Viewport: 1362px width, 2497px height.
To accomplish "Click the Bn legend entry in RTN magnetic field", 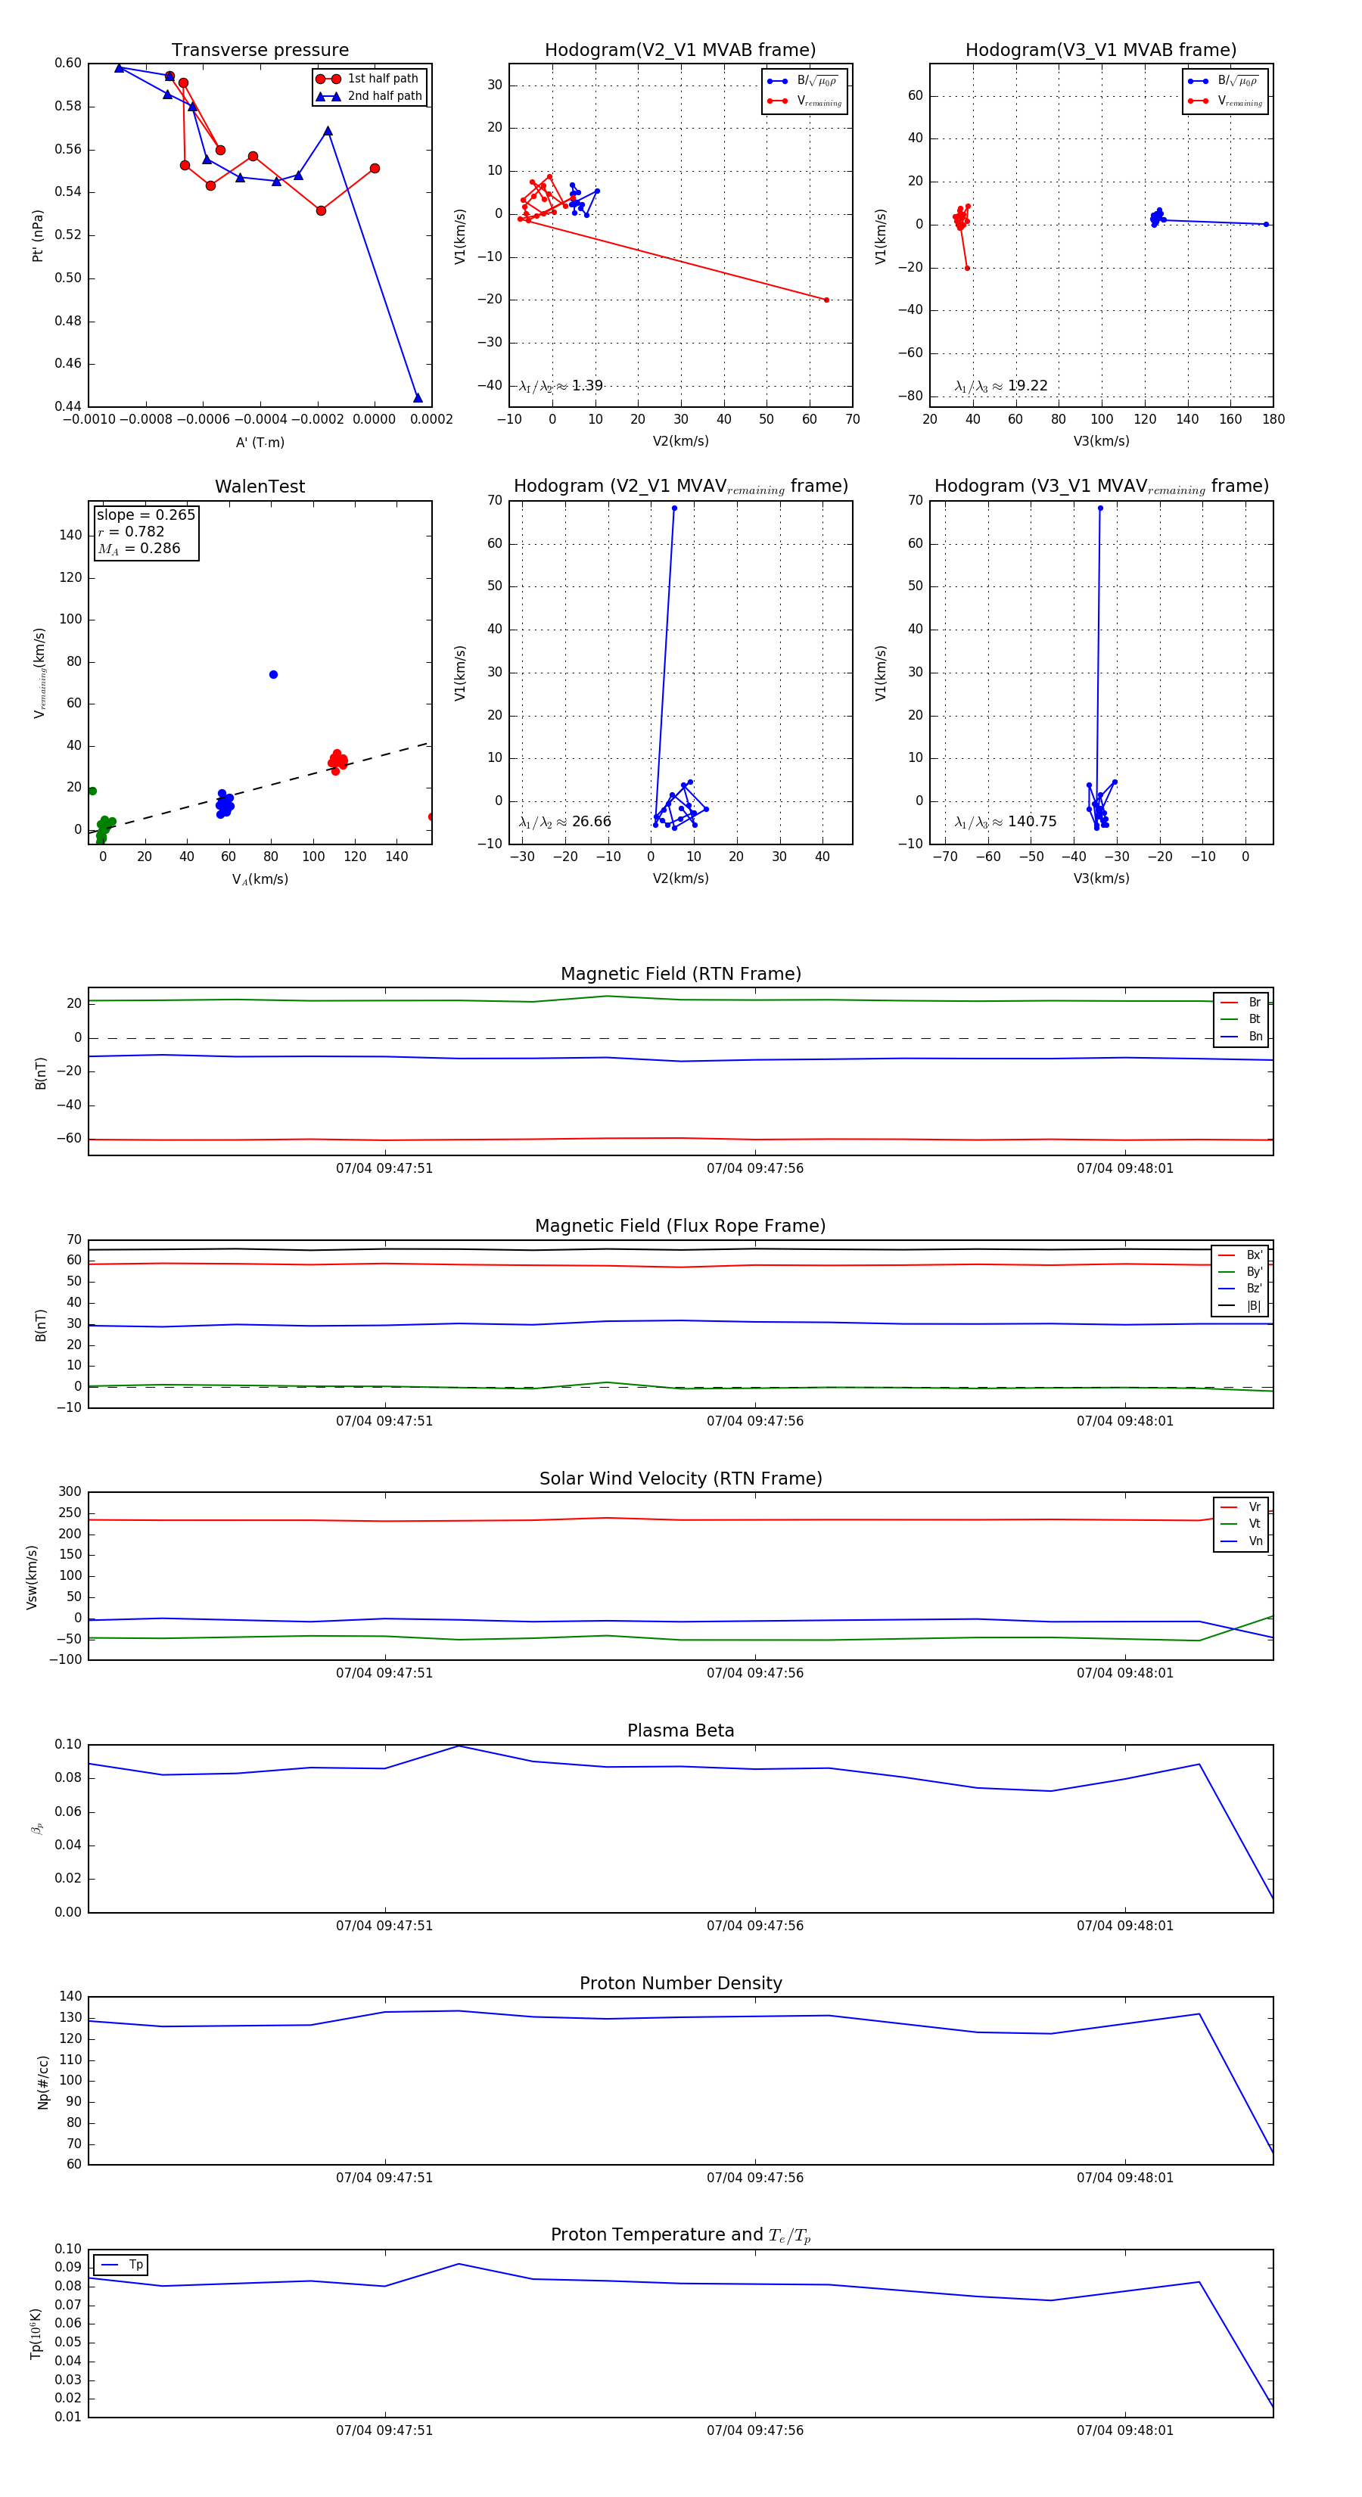I will tap(1242, 1036).
